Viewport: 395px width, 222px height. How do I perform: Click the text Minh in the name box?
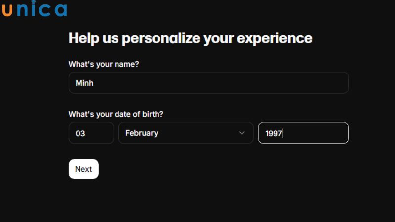tap(84, 83)
